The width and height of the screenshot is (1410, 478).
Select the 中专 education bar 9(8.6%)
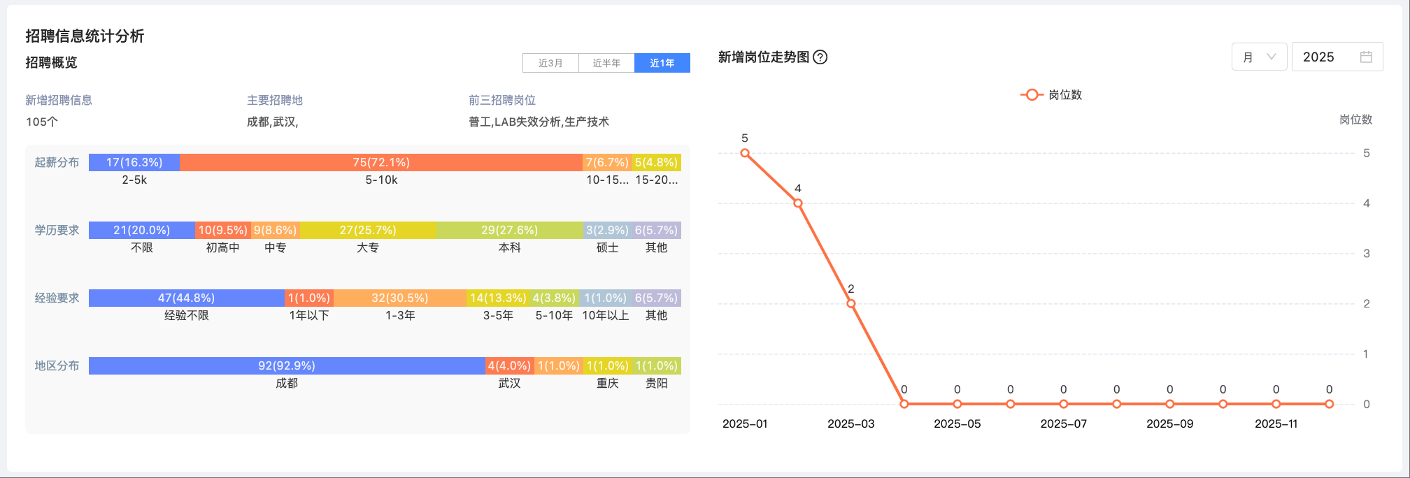276,230
